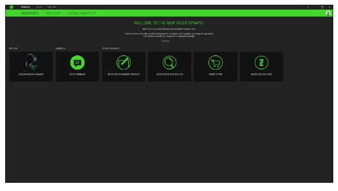Viewport: 338px width, 191px height.
Task: Open the Beta Feedback module icon
Action: coord(77,63)
